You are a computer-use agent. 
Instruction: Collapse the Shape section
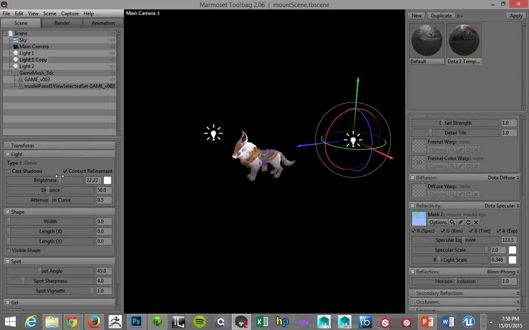click(x=7, y=212)
